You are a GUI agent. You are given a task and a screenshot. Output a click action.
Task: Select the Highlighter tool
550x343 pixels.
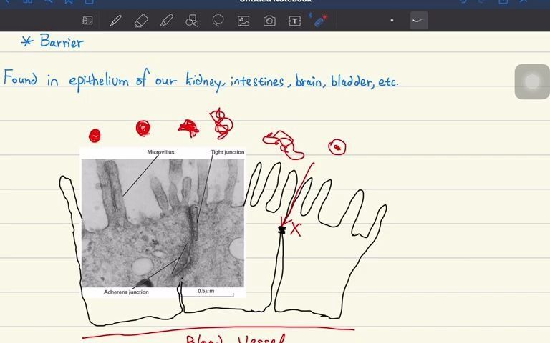click(x=167, y=21)
